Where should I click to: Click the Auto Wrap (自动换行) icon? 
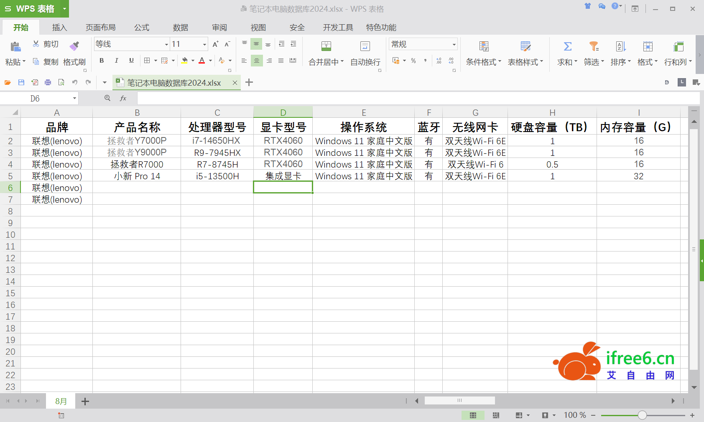point(365,46)
